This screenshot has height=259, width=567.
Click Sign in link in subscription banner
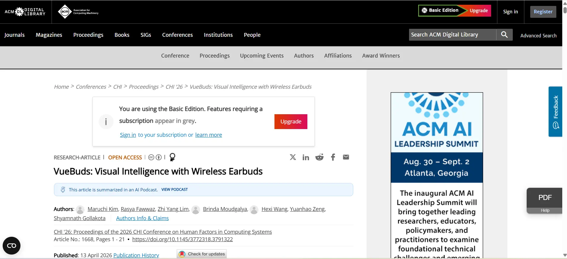pos(128,135)
